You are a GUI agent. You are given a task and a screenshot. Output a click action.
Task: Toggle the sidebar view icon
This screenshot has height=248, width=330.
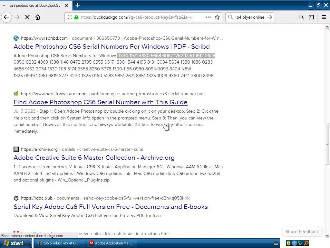tap(311, 17)
